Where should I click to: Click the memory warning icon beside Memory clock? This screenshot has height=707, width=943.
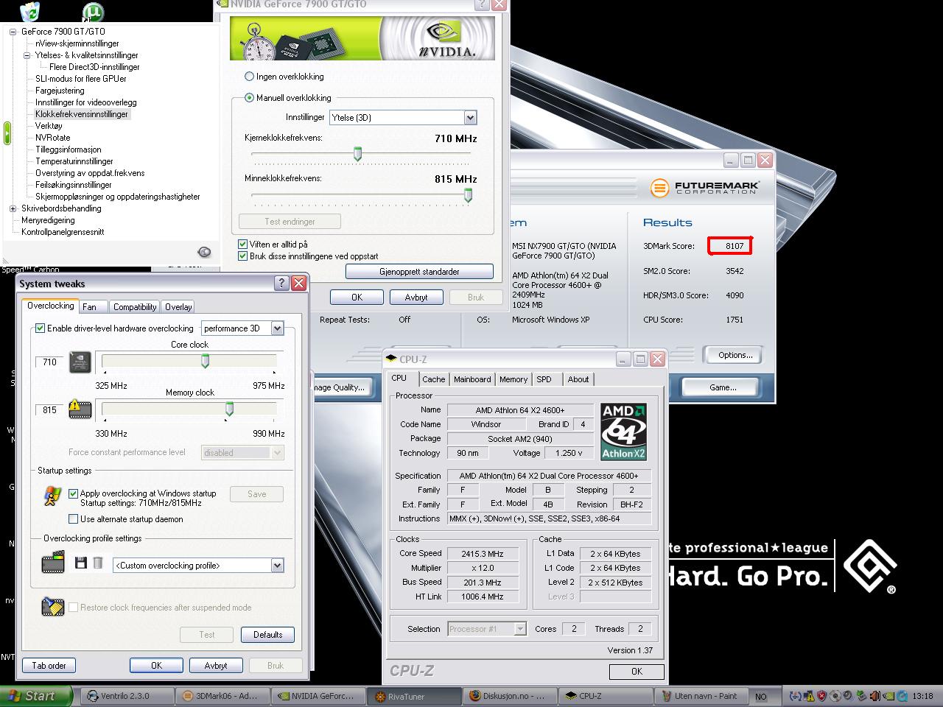point(80,409)
